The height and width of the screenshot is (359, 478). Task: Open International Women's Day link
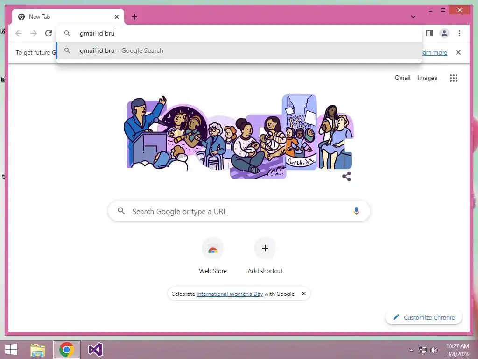click(230, 294)
